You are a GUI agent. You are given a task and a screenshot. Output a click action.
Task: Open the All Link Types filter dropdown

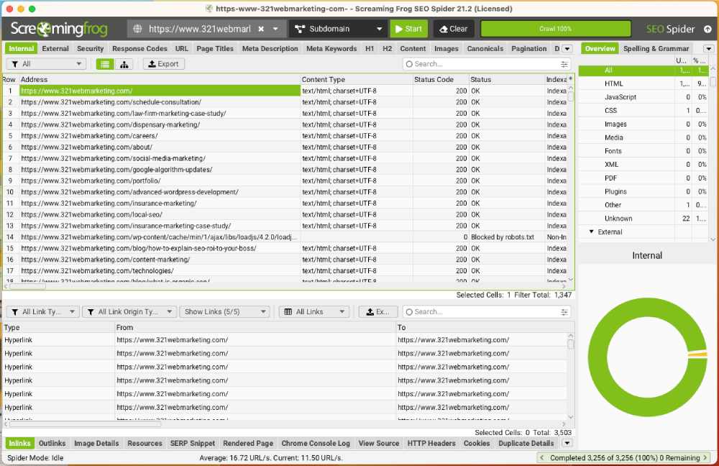(43, 312)
